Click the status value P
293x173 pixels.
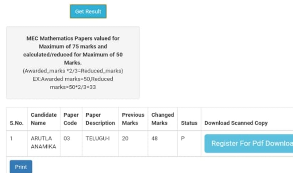point(183,139)
